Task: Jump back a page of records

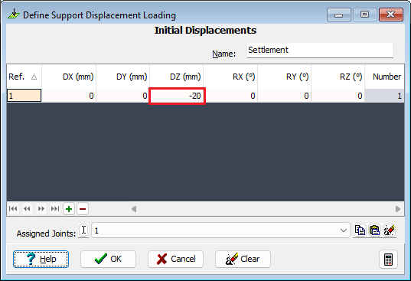Action: [27, 209]
